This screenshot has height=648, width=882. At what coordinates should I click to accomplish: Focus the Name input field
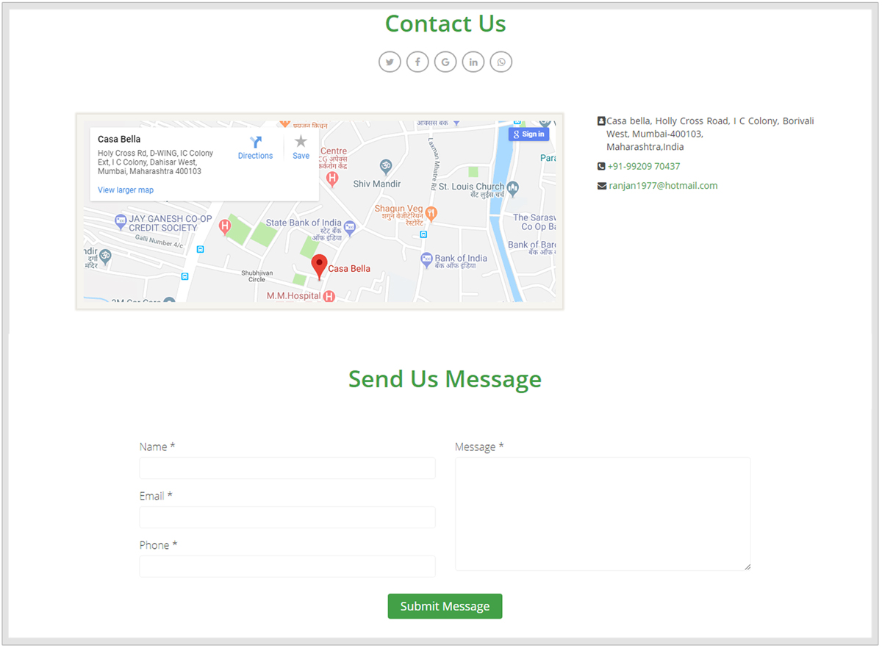click(287, 468)
